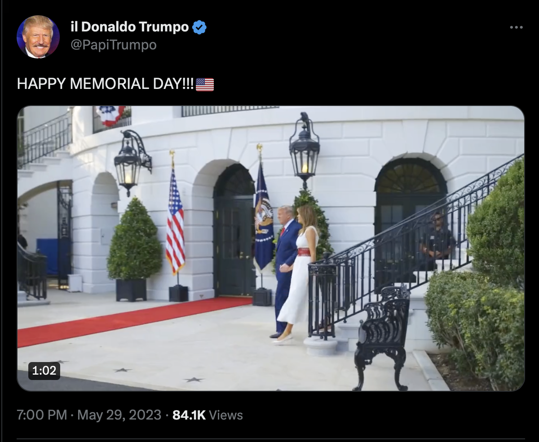Play the embedded video at its center
The image size is (539, 442).
[x=271, y=248]
